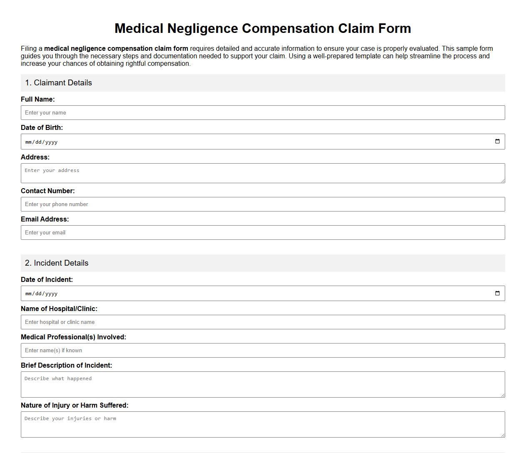Click the Nature of Injury text area
This screenshot has height=453, width=526.
(x=262, y=424)
